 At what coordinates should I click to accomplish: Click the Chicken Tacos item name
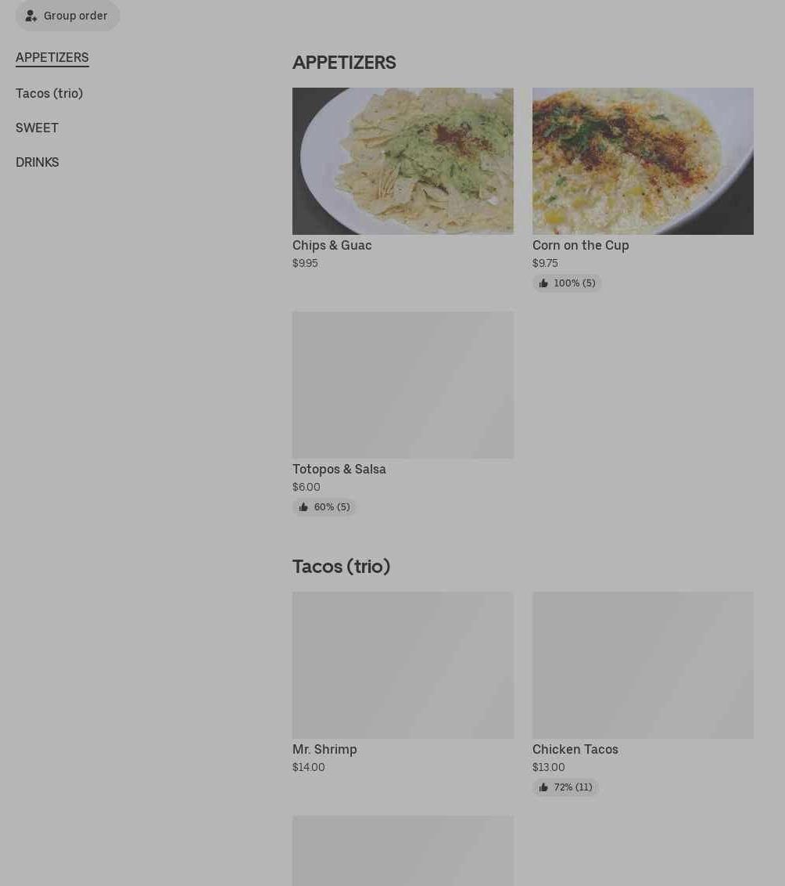pos(575,749)
